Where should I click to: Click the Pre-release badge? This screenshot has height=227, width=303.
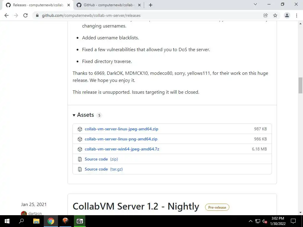[217, 207]
